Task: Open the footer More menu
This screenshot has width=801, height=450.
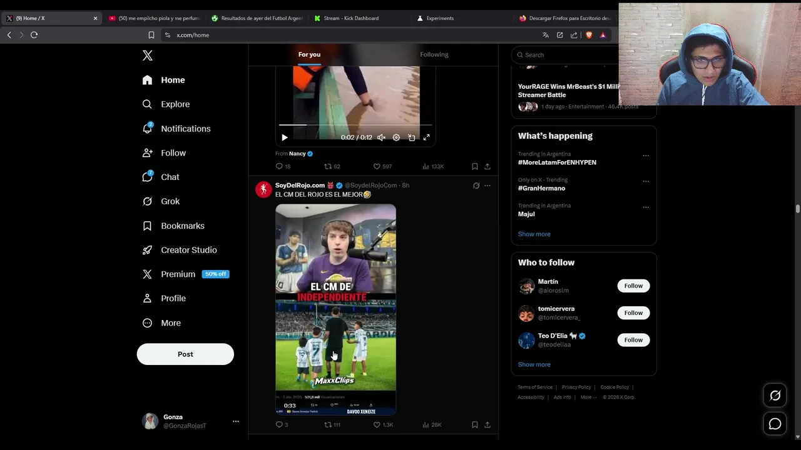Action: (588, 397)
